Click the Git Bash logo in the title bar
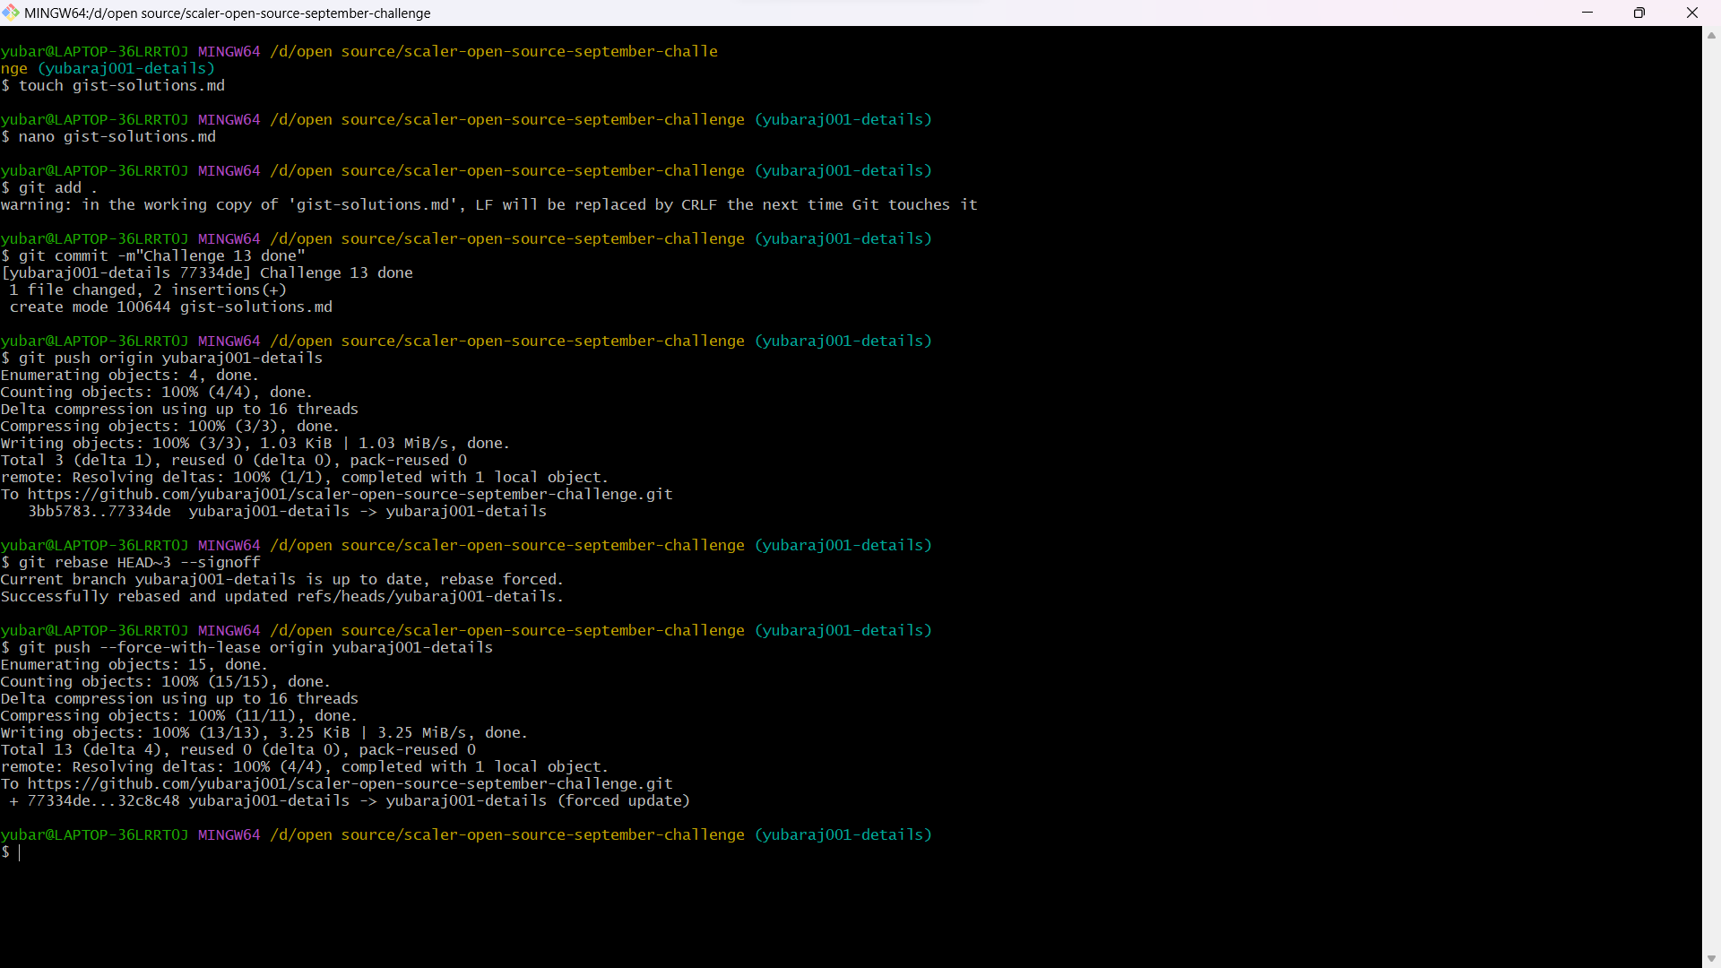This screenshot has height=968, width=1721. click(x=12, y=13)
